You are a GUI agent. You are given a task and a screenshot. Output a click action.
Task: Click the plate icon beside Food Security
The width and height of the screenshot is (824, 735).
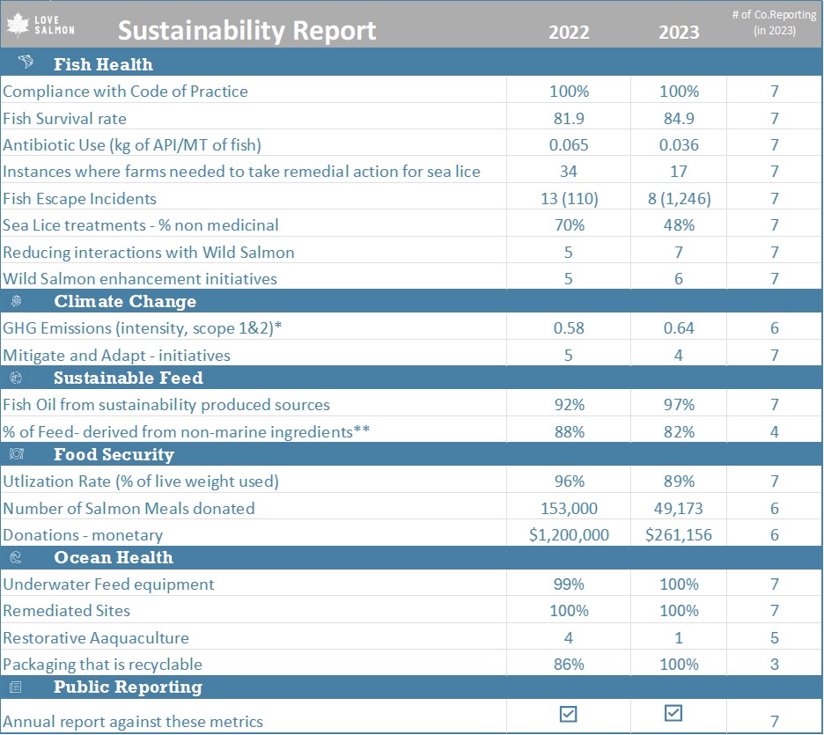pyautogui.click(x=17, y=454)
